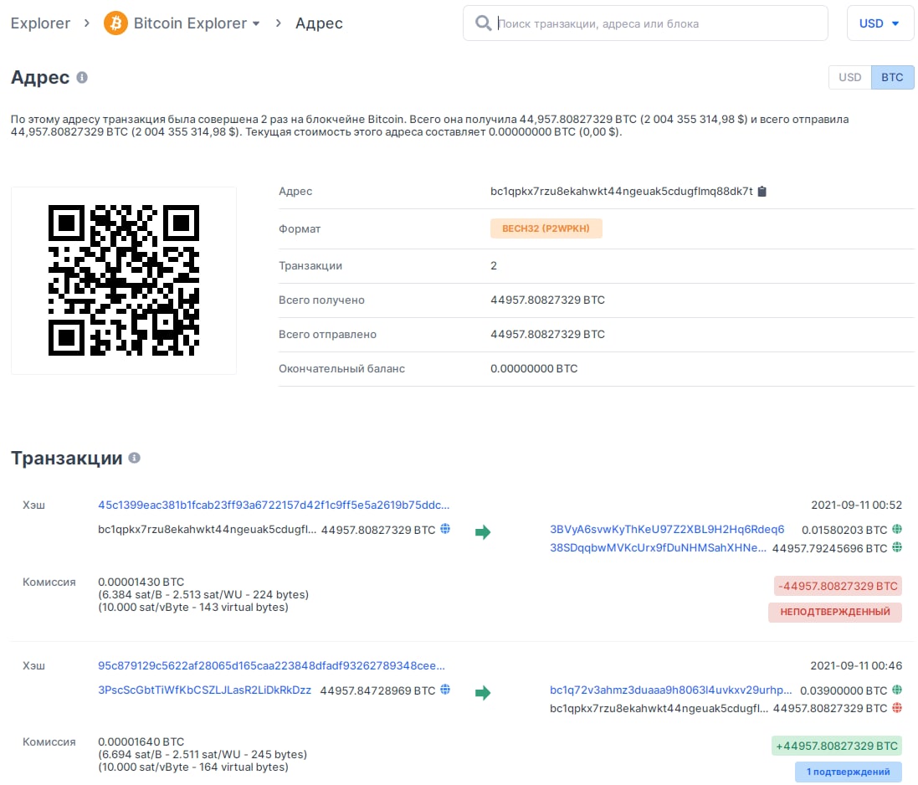Image resolution: width=918 pixels, height=785 pixels.
Task: Click the search magnifier icon
Action: pyautogui.click(x=483, y=23)
